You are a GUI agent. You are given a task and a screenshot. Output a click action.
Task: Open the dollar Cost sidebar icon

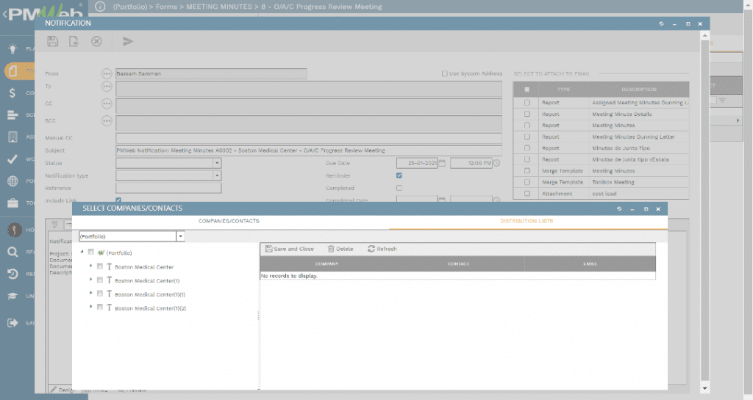tap(13, 93)
